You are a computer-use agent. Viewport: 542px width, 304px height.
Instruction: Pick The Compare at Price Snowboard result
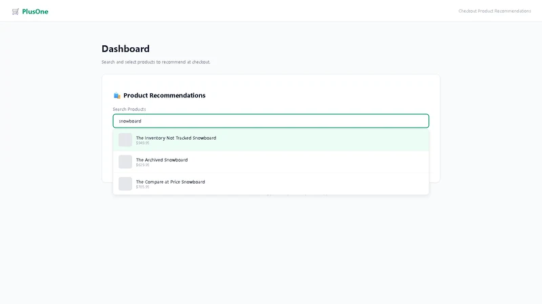pyautogui.click(x=270, y=184)
